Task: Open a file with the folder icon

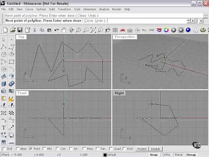Action: point(13,30)
